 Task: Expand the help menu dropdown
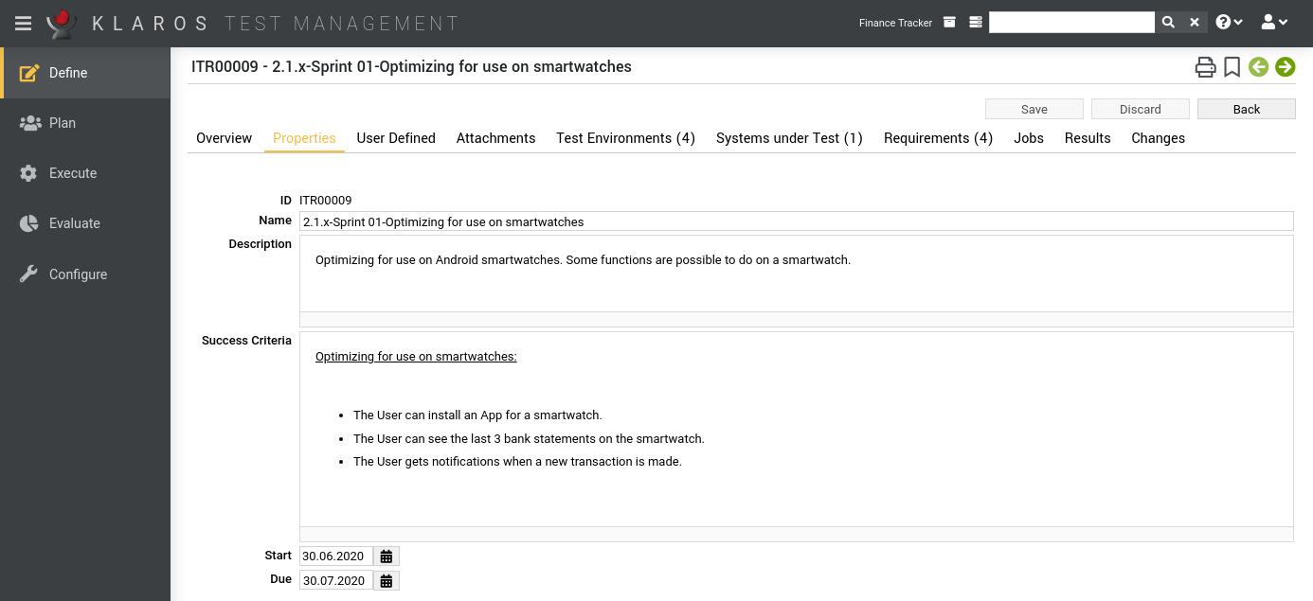pyautogui.click(x=1229, y=23)
